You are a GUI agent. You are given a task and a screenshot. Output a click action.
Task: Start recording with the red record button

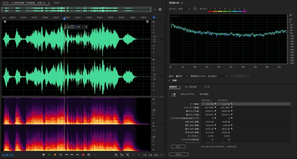click(83, 155)
